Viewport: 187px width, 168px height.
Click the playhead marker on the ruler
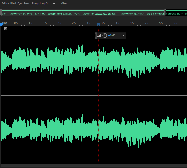tap(98, 25)
